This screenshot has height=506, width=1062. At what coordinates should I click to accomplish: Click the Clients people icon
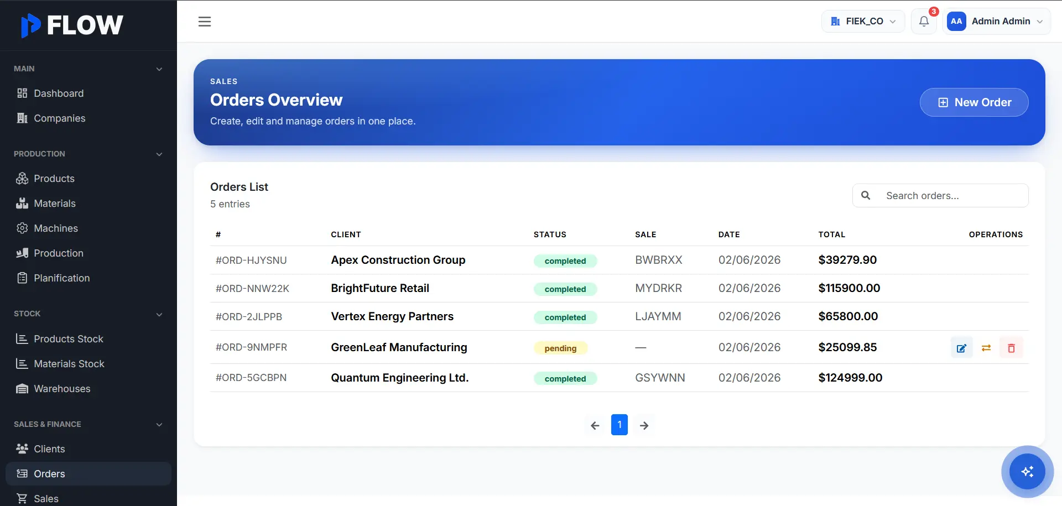(22, 448)
